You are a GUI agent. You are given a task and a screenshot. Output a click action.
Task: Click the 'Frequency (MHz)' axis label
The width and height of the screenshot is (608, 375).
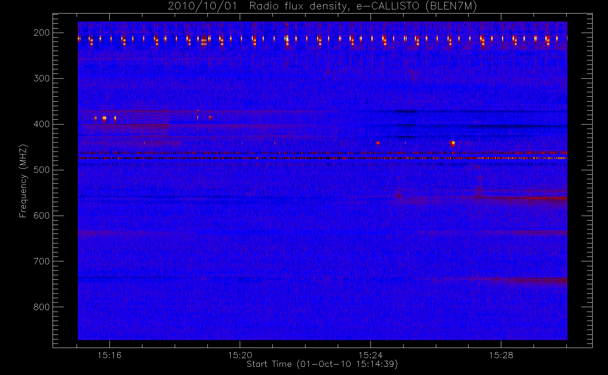(23, 181)
